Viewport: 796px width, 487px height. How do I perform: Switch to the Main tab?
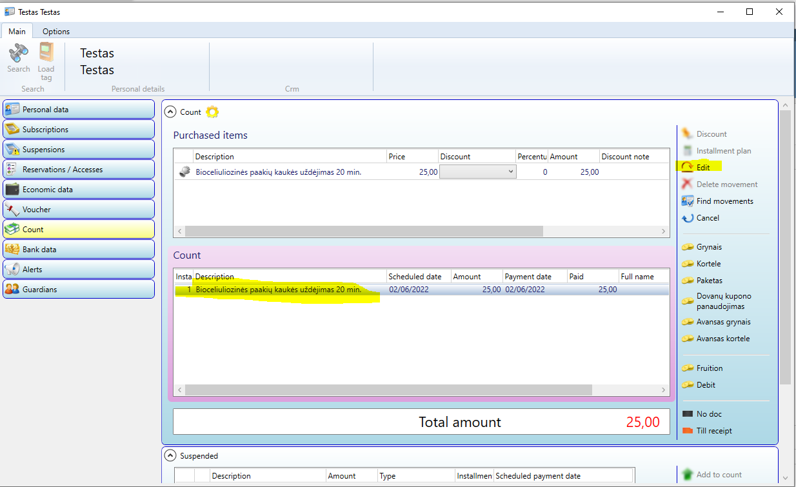pos(17,31)
